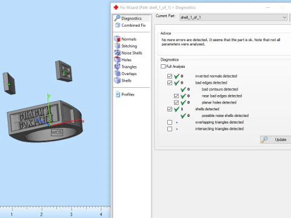Viewport: 291px width, 218px height.
Task: Click the Fix Wizard red cross title icon
Action: [116, 7]
